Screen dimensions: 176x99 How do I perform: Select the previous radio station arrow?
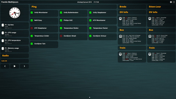click(x=5, y=66)
